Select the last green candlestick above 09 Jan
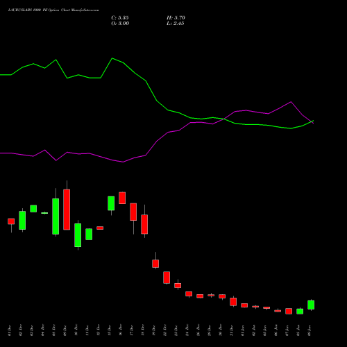Screen dimensions: 347x347 pyautogui.click(x=311, y=305)
